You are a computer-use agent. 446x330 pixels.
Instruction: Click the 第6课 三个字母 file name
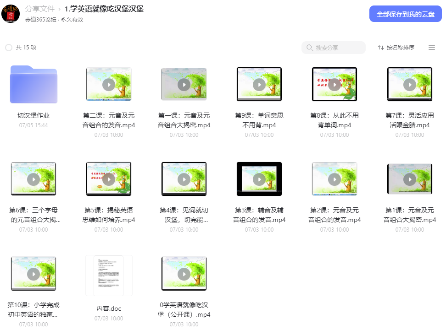click(33, 215)
